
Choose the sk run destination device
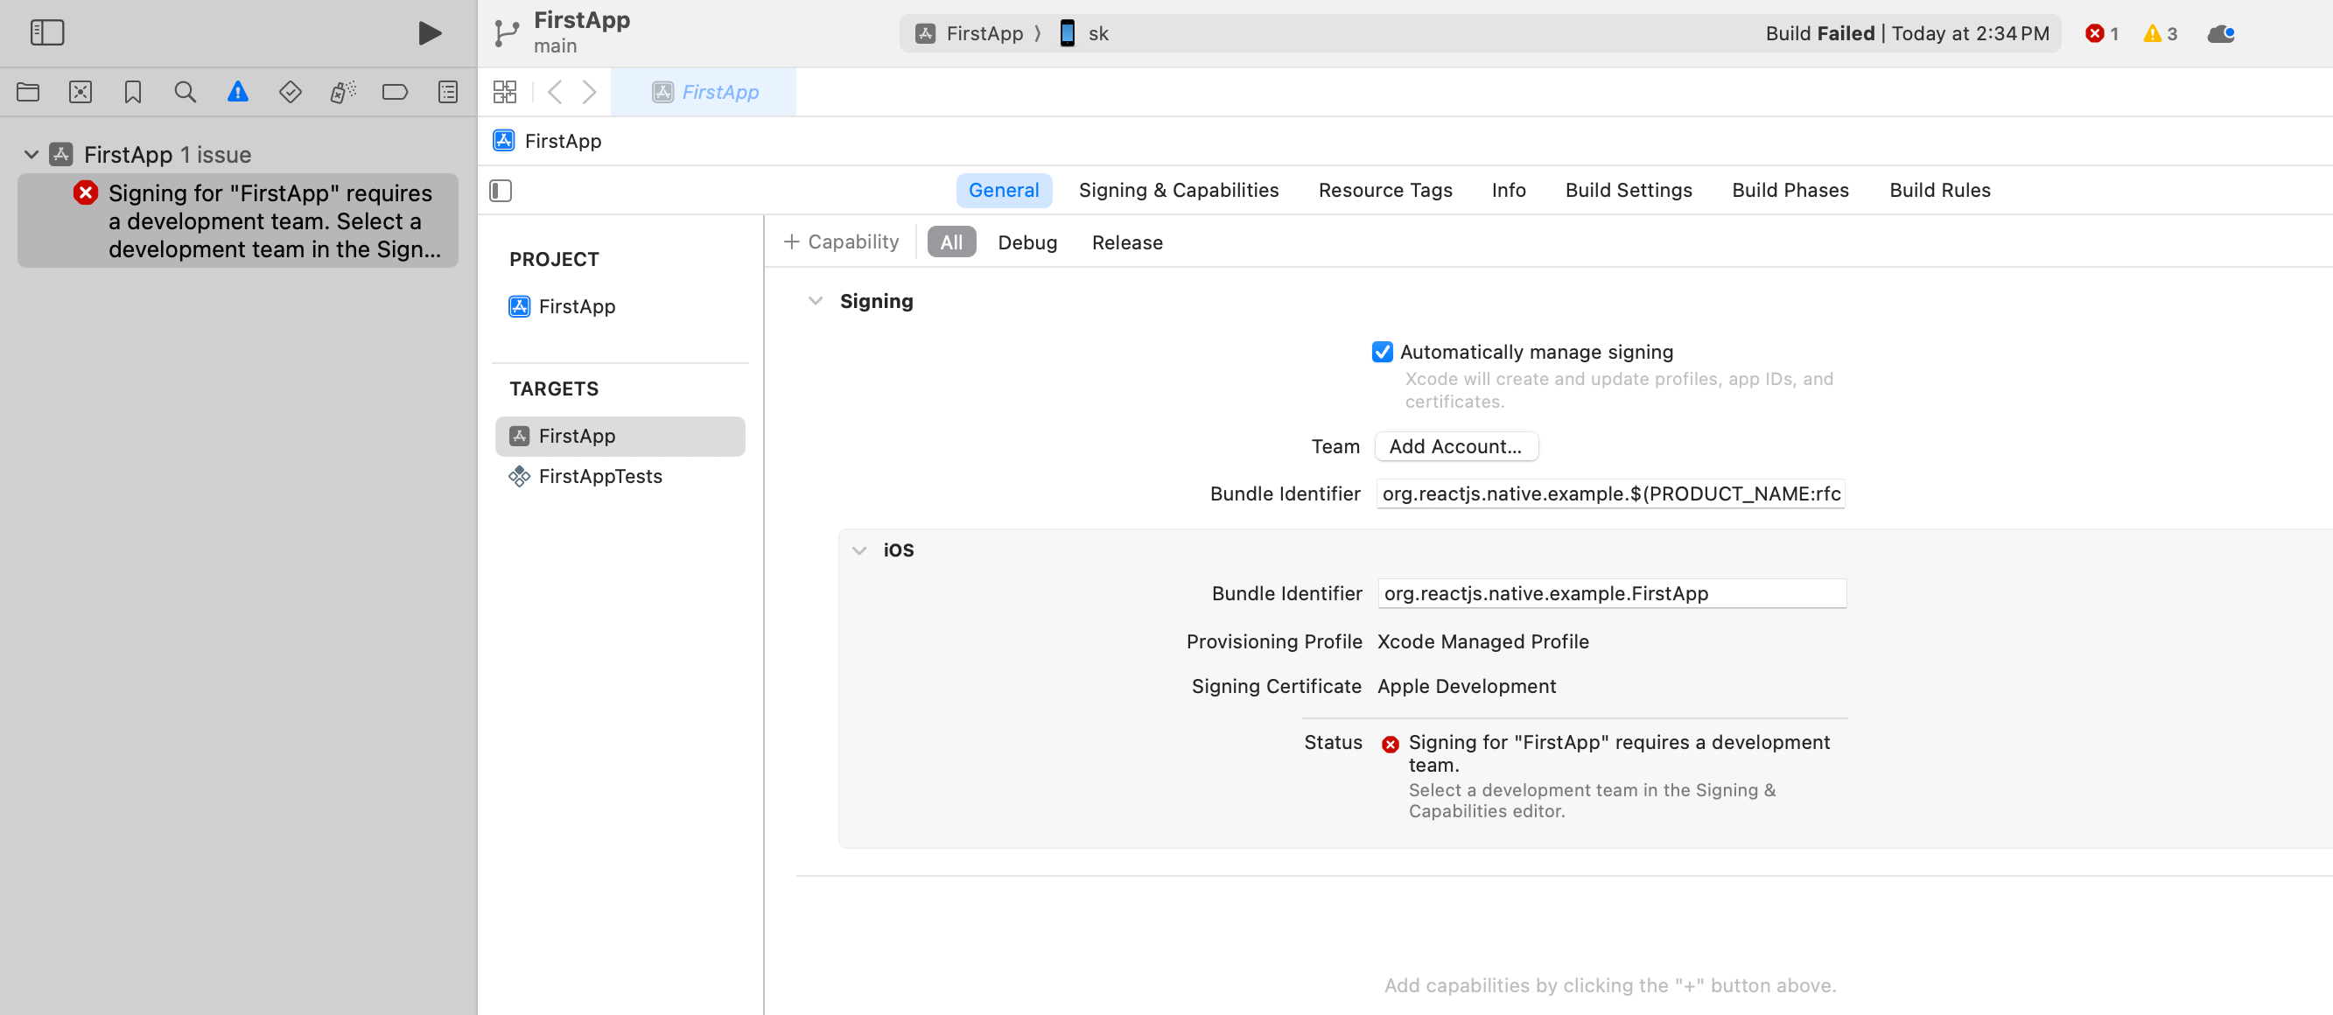click(x=1084, y=33)
